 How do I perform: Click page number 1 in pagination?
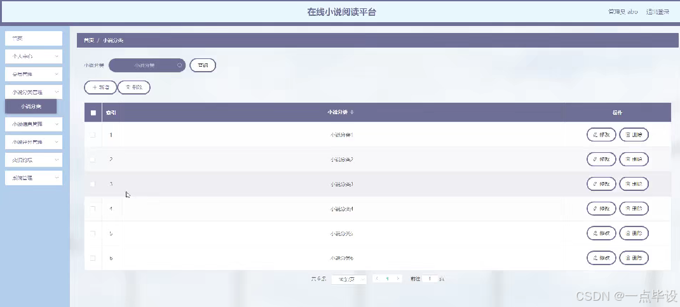pos(387,279)
